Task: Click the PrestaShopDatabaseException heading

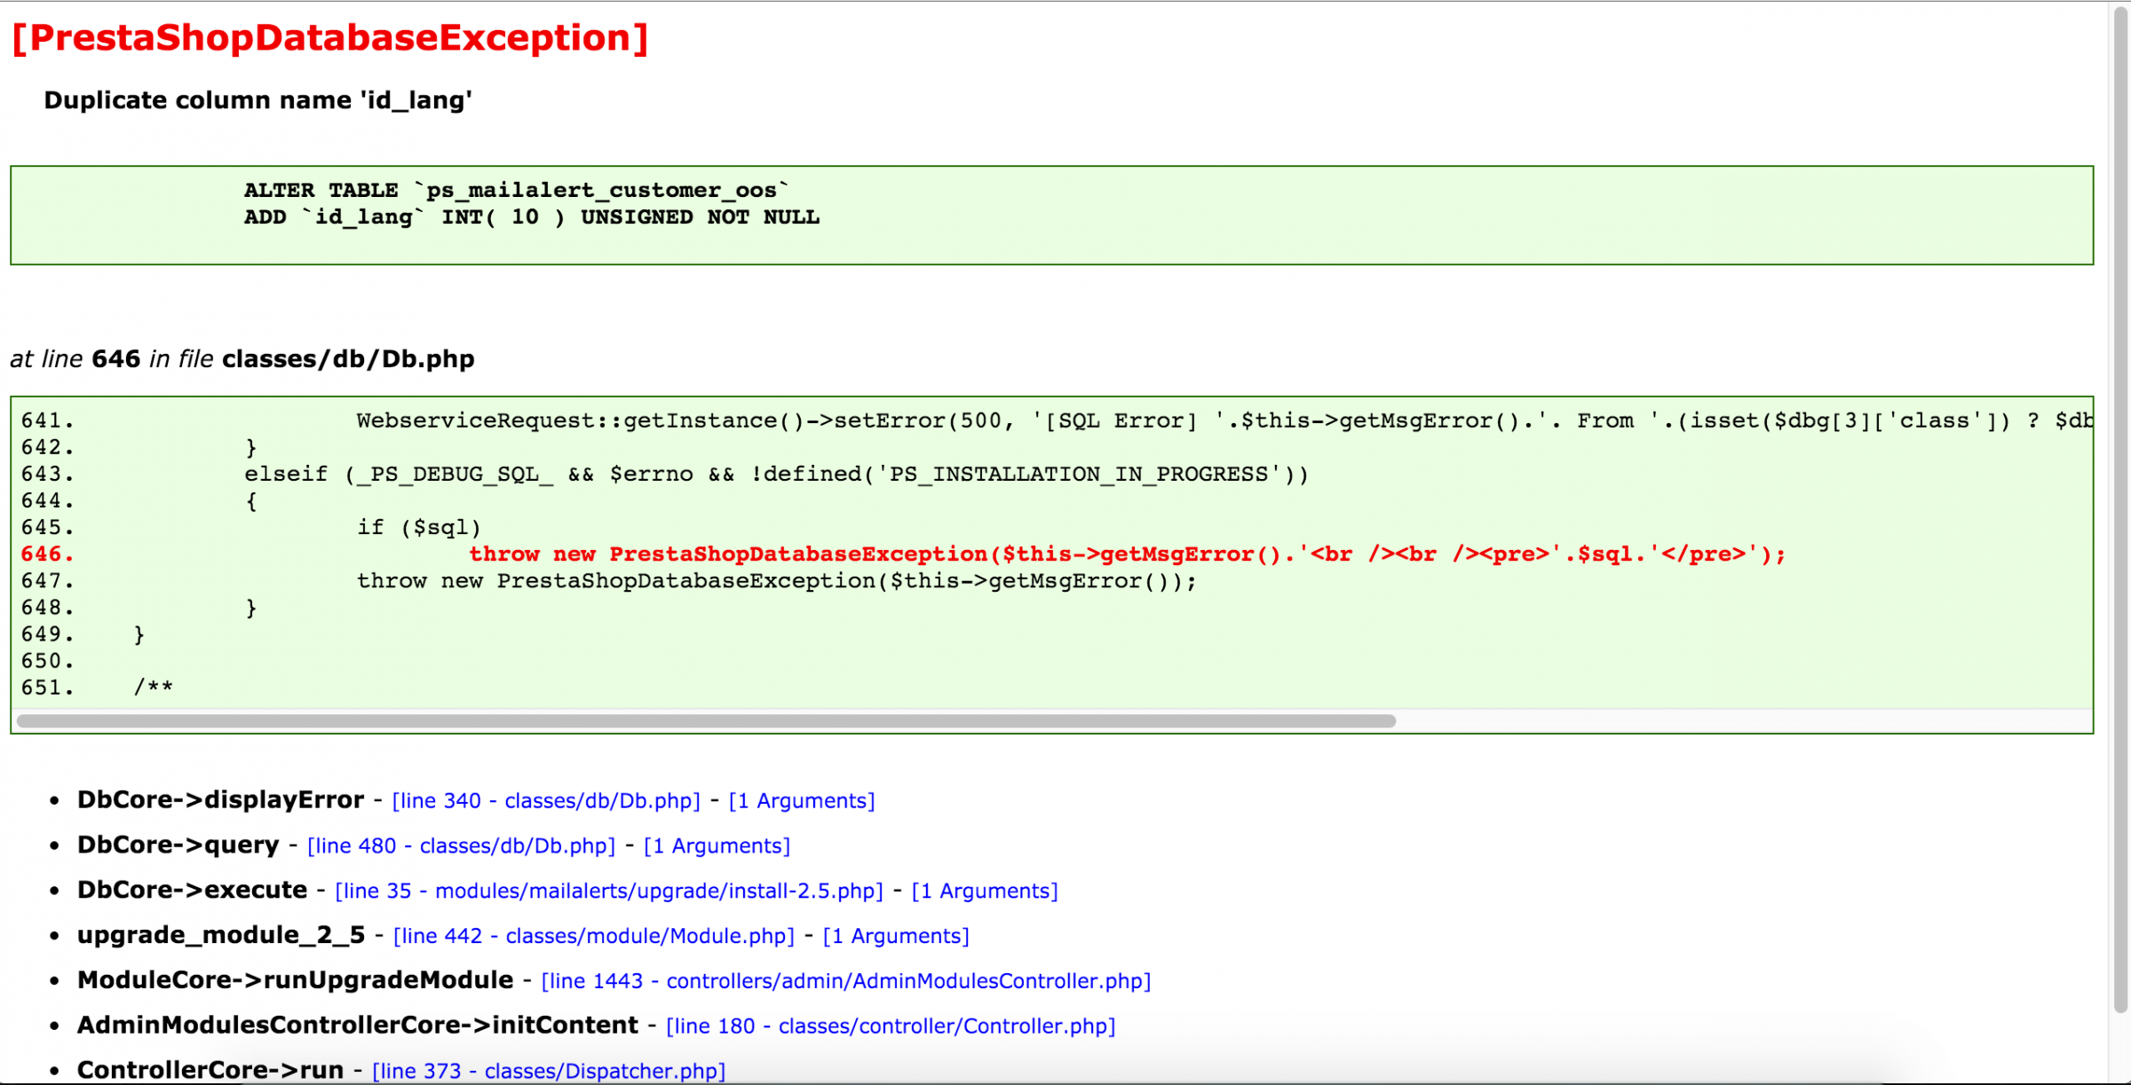Action: coord(329,38)
